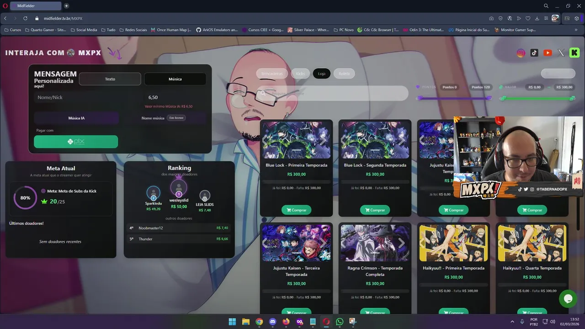585x329 pixels.
Task: Click Comprar for Blue Lock Primeira Temporada
Action: point(297,210)
